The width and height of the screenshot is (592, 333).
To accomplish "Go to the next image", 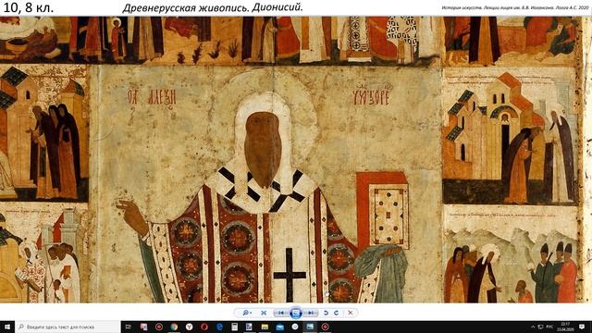I will [311, 313].
